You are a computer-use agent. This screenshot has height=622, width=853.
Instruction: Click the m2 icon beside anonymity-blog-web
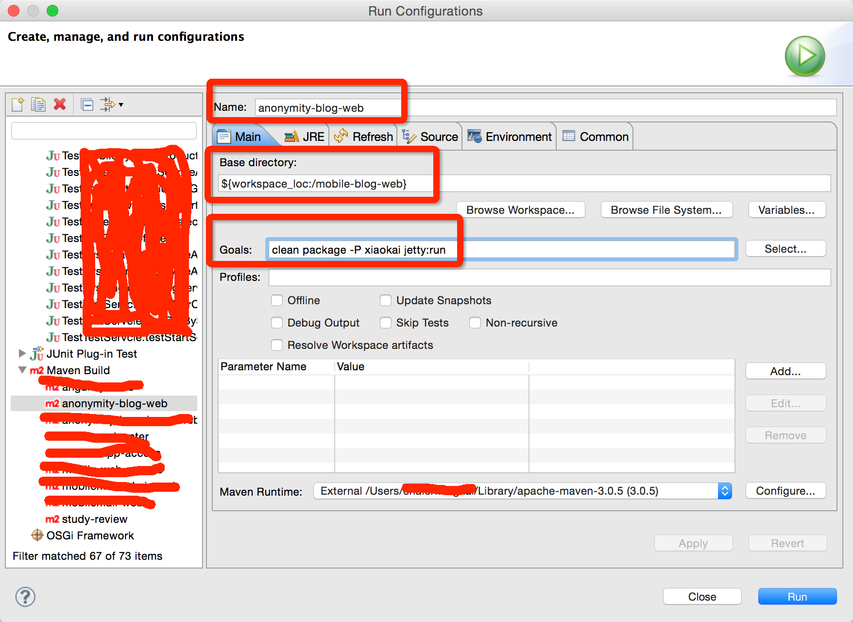52,403
